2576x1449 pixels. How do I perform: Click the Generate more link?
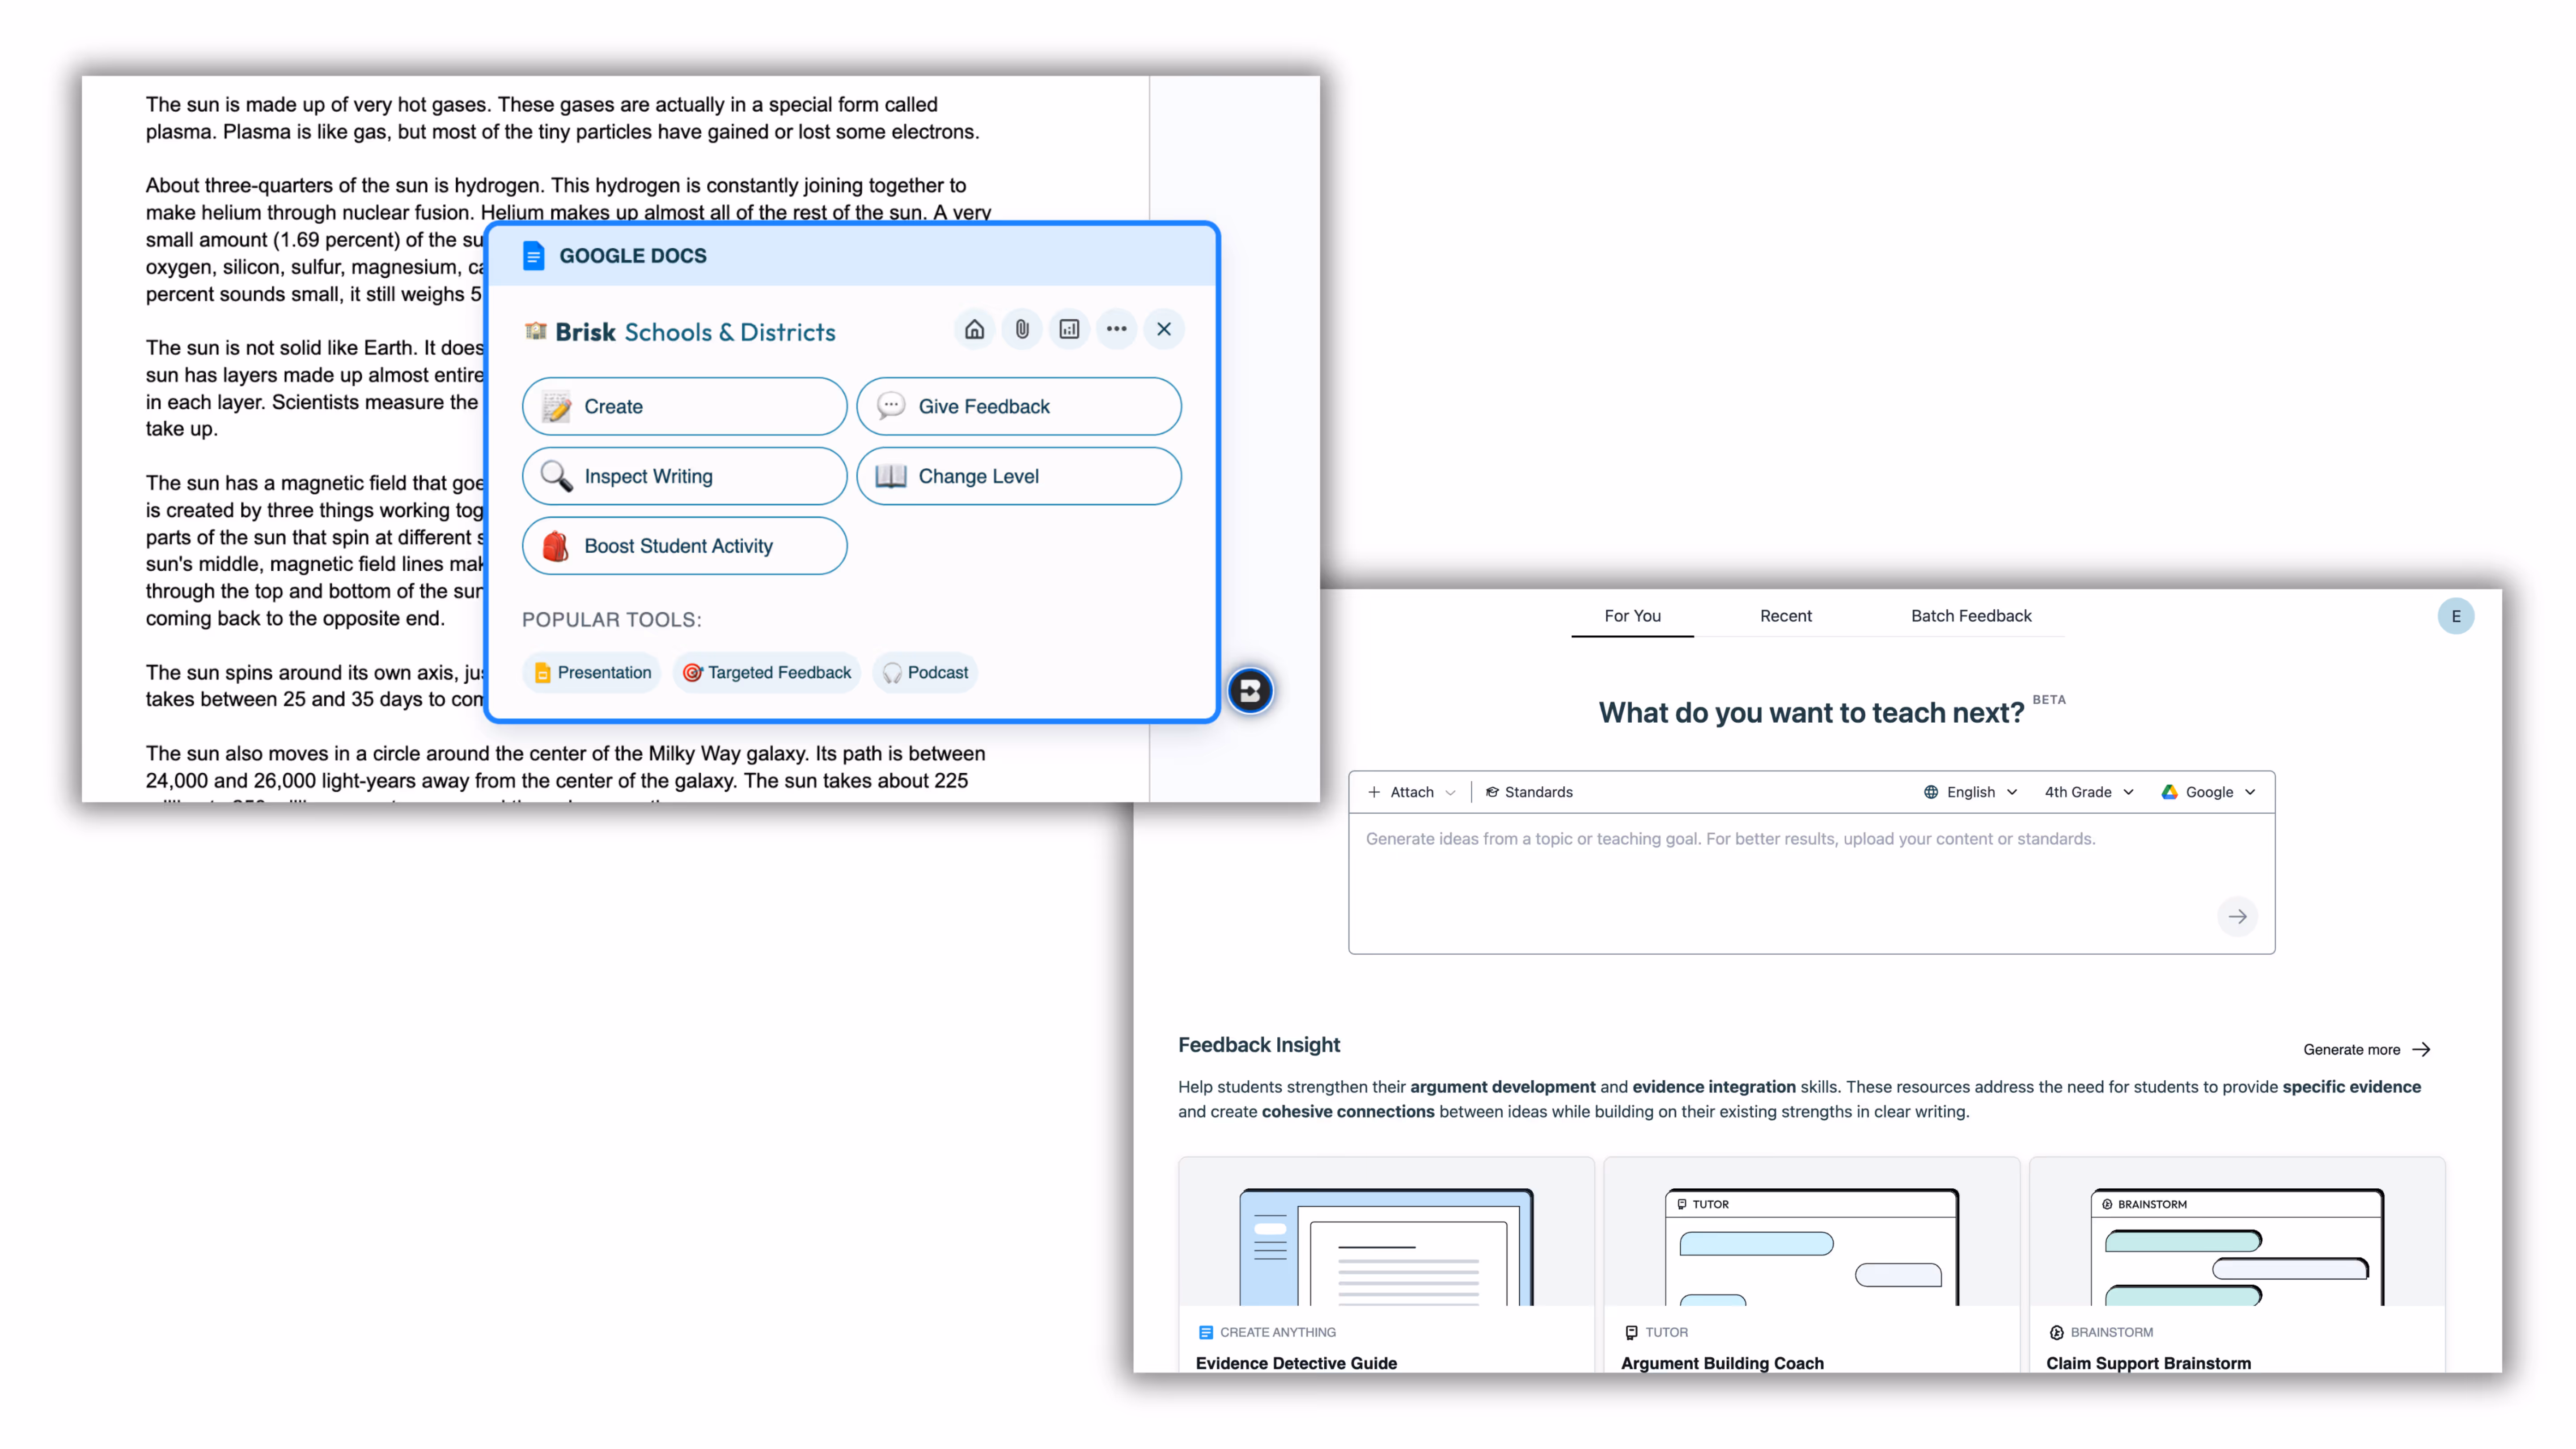point(2365,1049)
